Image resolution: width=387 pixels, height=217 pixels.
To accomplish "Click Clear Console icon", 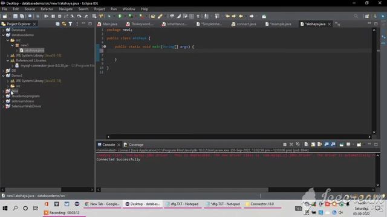I will tap(306, 145).
